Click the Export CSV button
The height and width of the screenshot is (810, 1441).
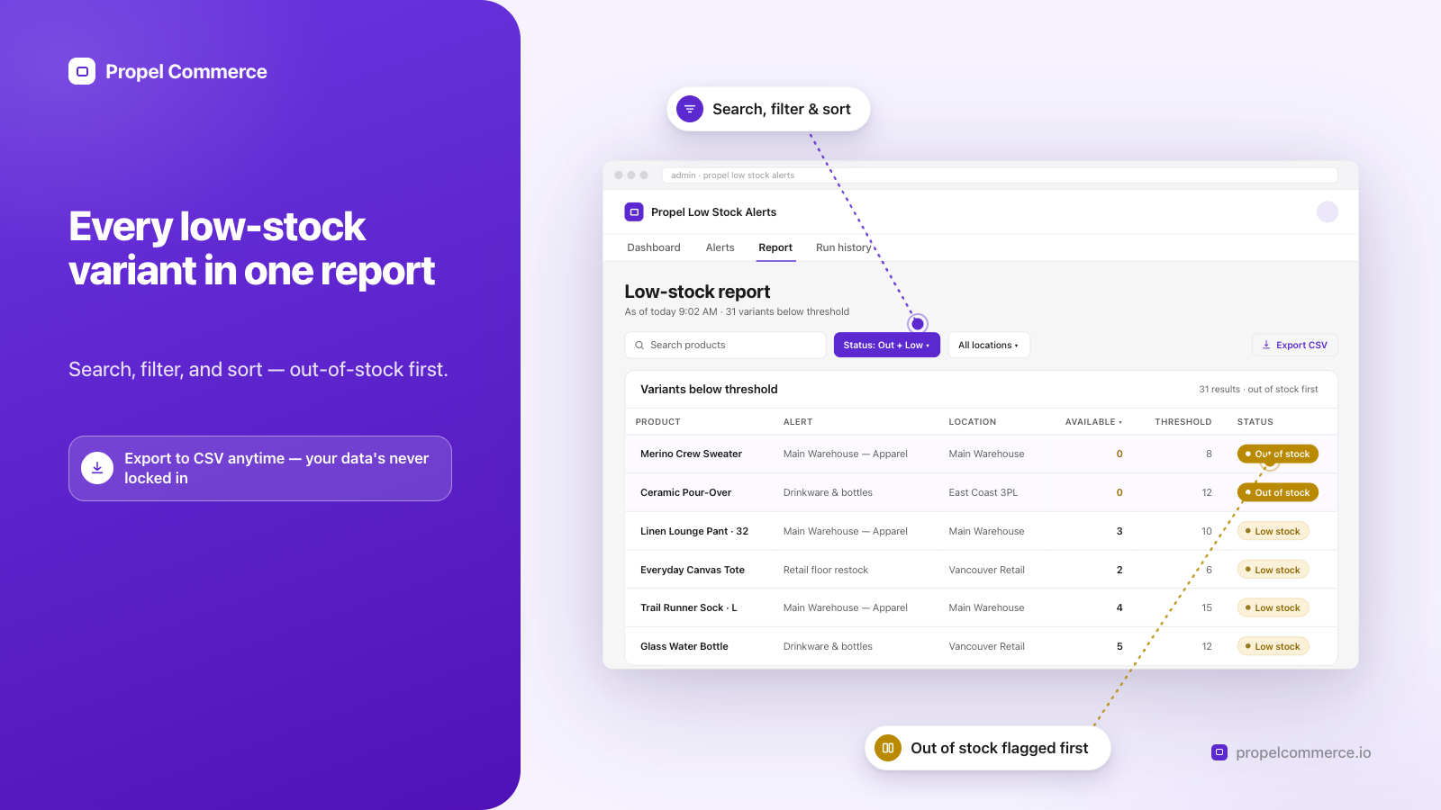(x=1294, y=345)
